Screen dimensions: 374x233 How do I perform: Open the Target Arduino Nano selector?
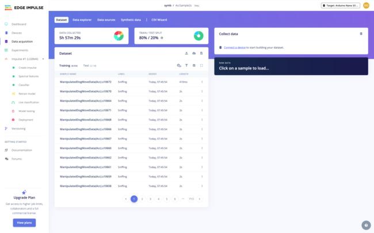click(x=341, y=5)
